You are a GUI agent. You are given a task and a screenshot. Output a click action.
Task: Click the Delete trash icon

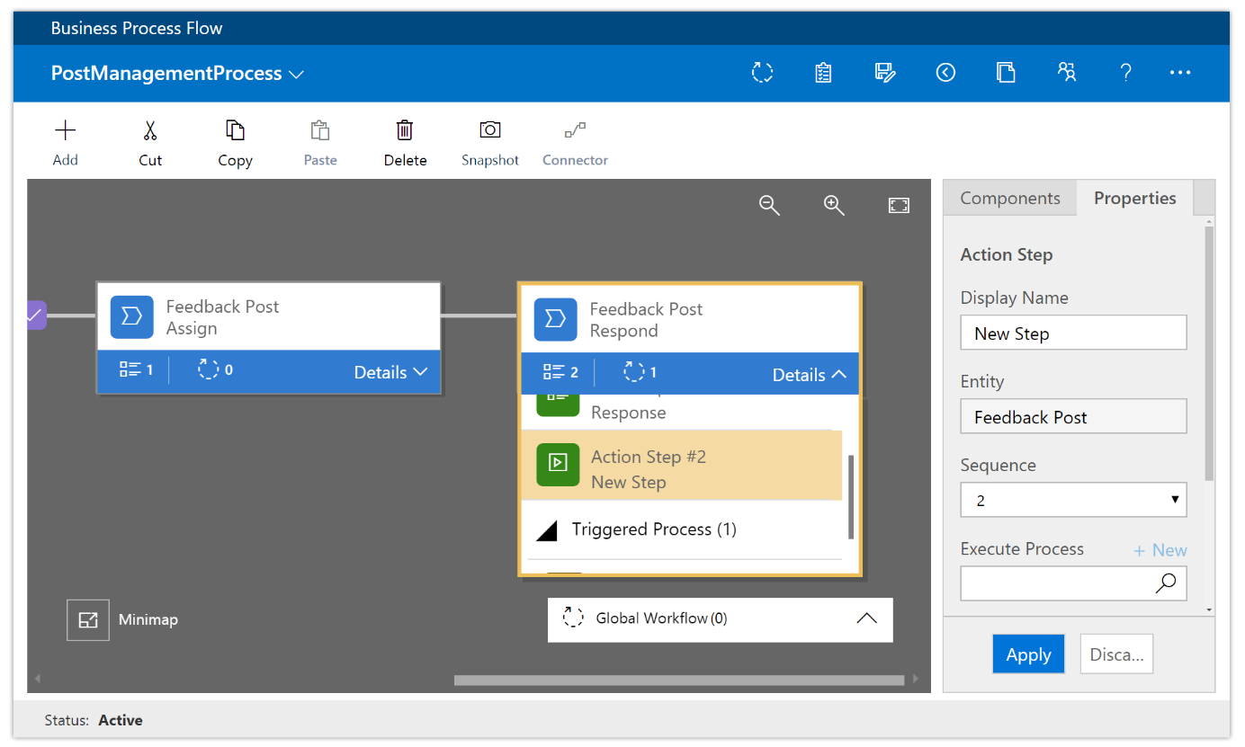(405, 131)
